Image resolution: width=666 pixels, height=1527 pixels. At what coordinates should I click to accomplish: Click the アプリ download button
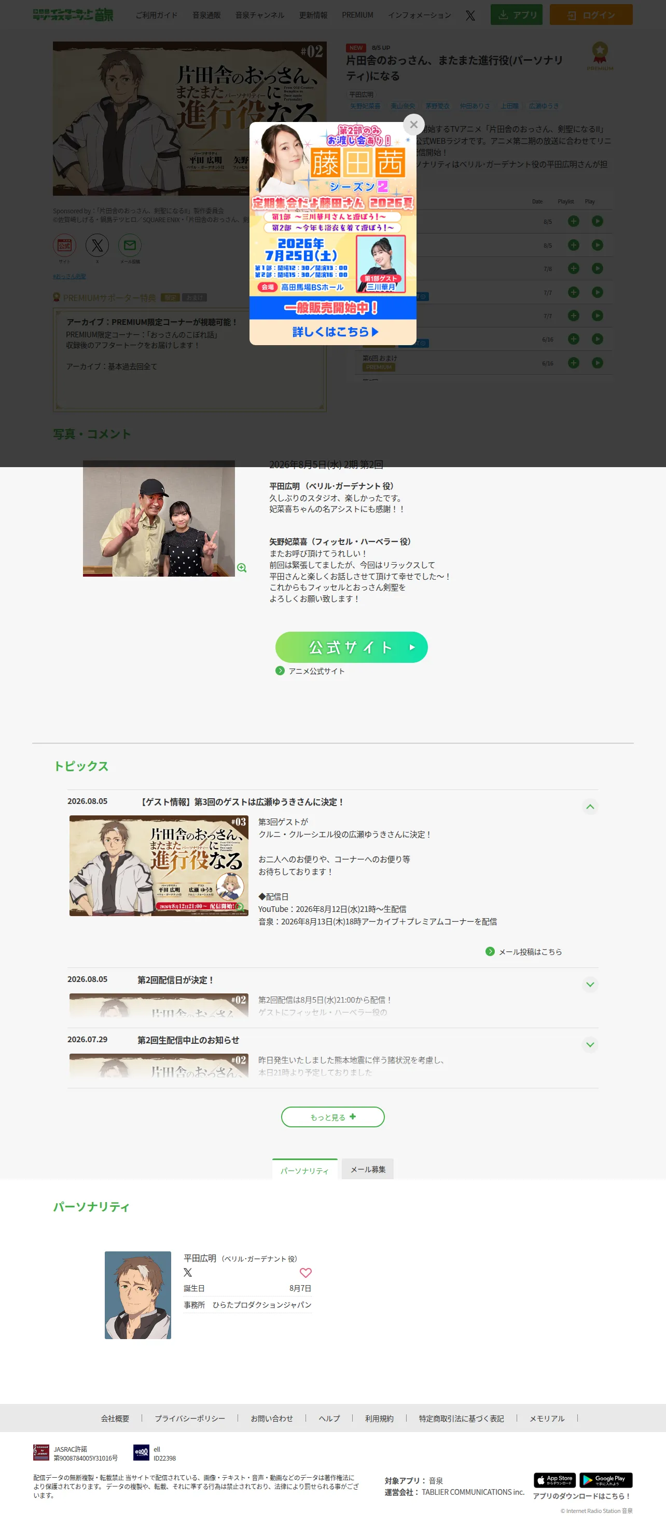tap(516, 15)
